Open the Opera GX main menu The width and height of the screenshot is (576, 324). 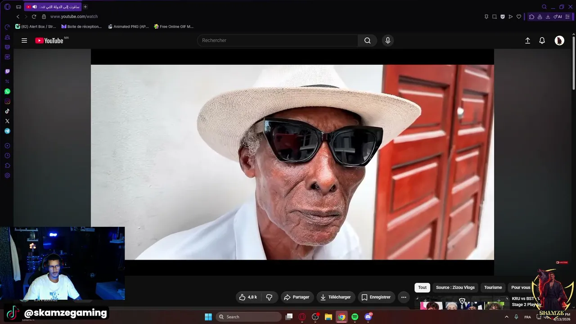point(7,7)
